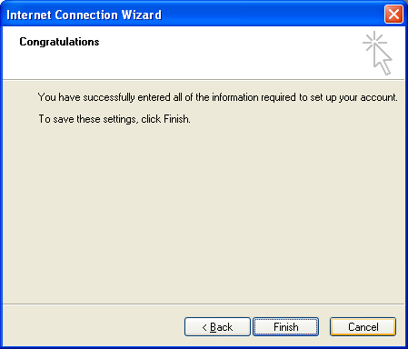Click the blank area left of the Back button

pos(93,326)
